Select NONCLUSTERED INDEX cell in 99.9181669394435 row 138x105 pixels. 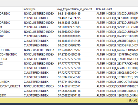(x=39, y=14)
